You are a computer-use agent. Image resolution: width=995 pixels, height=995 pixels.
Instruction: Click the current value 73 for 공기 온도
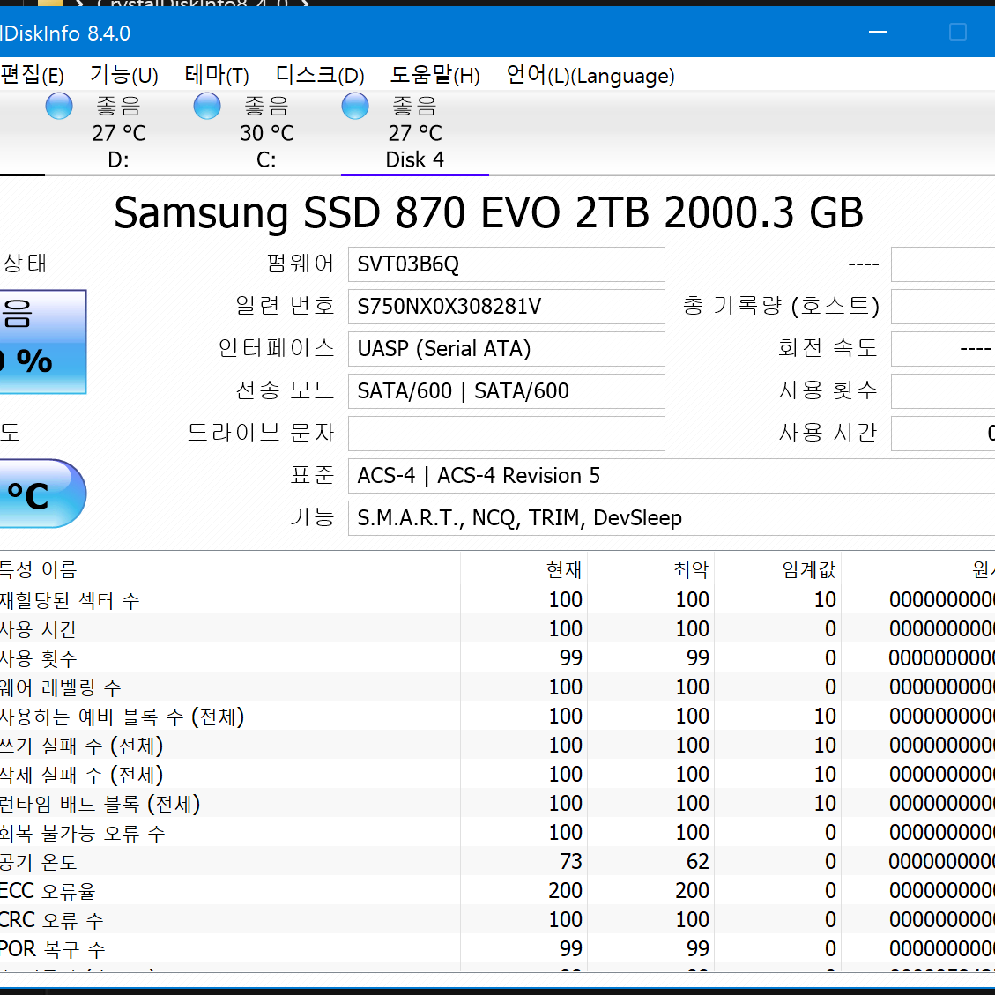point(570,862)
